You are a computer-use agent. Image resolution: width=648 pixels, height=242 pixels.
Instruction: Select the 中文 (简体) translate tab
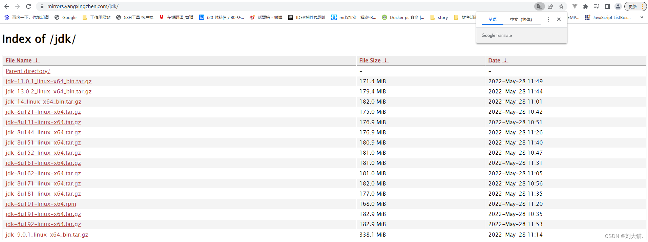[x=521, y=20]
